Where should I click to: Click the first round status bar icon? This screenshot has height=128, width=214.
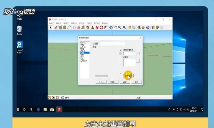(50, 98)
